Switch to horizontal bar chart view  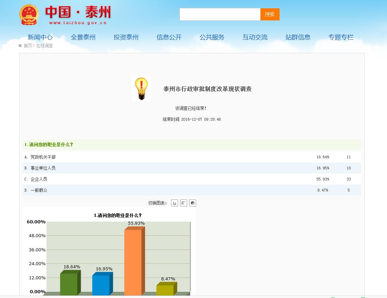[184, 203]
